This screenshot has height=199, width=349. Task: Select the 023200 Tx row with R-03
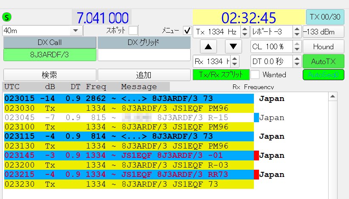[129, 165]
